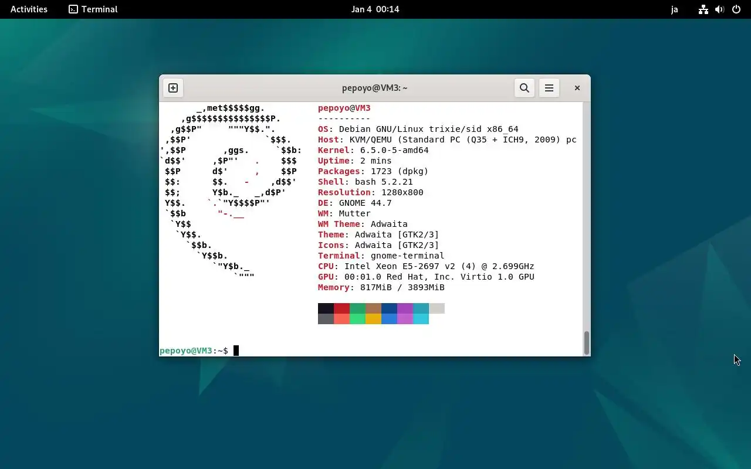Click the red pepoyo@VM3 header text
The height and width of the screenshot is (469, 751).
coord(344,108)
